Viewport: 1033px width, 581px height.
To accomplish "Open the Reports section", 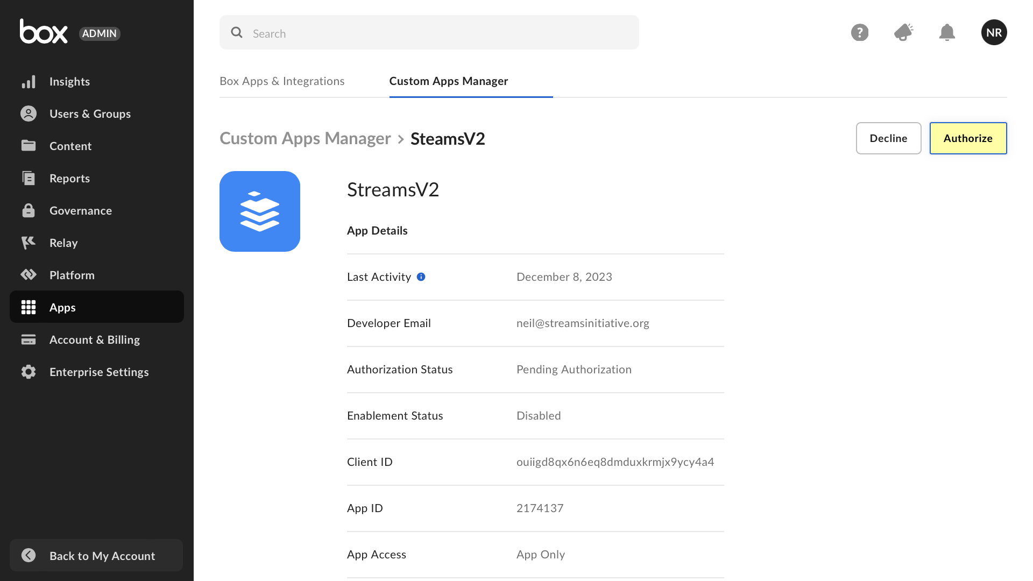I will 97,178.
